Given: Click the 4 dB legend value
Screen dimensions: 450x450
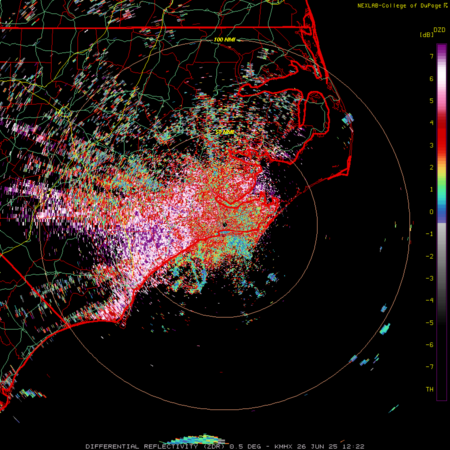Looking at the screenshot, I should (x=431, y=123).
